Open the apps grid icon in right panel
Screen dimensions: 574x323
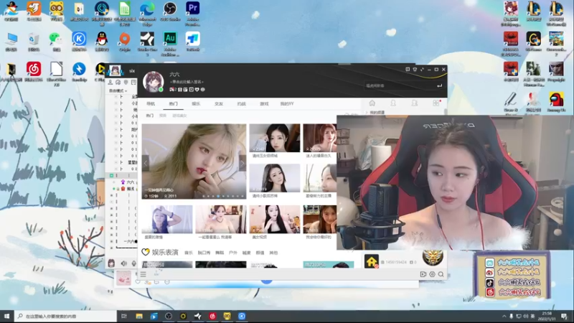pyautogui.click(x=436, y=103)
